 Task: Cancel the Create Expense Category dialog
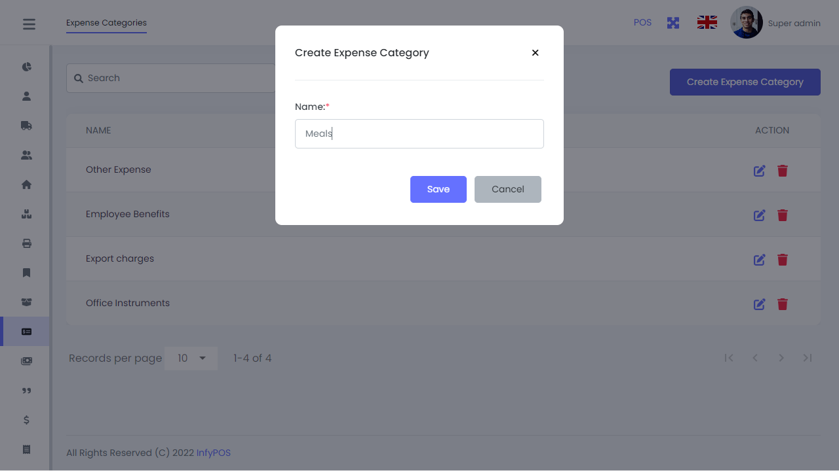[507, 189]
